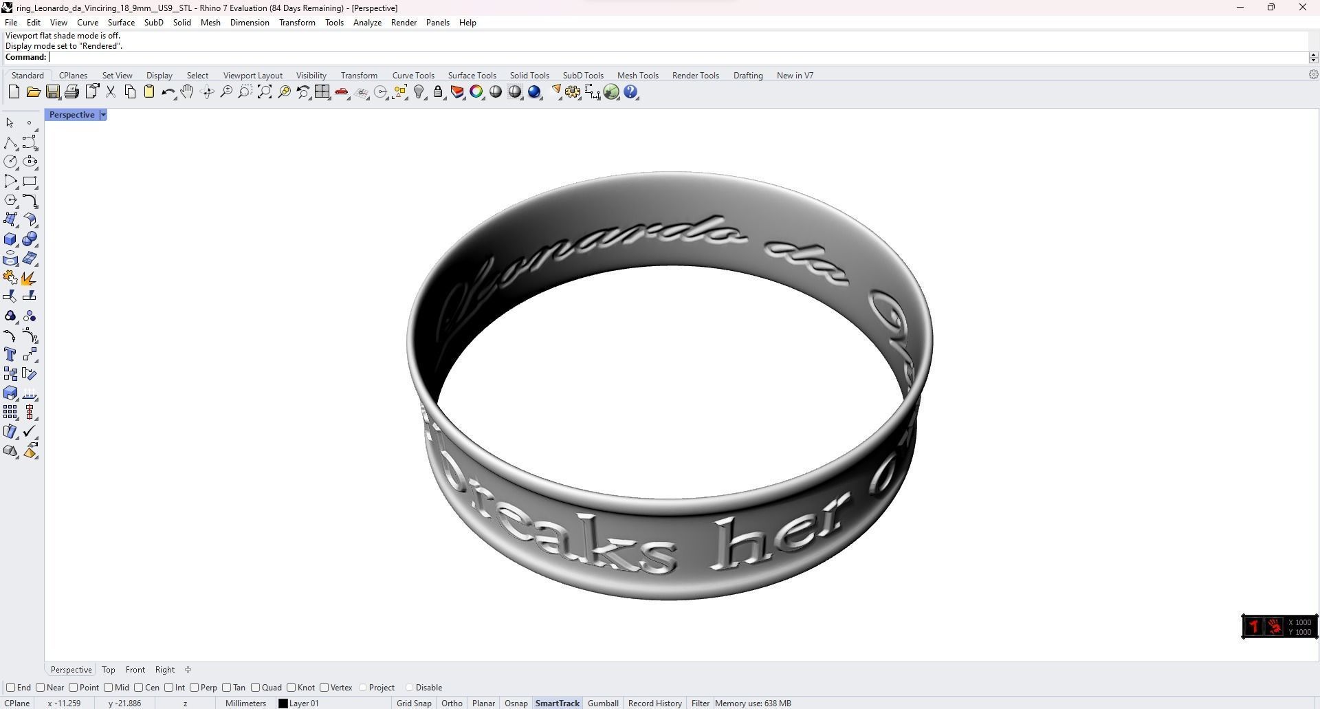
Task: Click the Explode tool icon
Action: click(29, 278)
